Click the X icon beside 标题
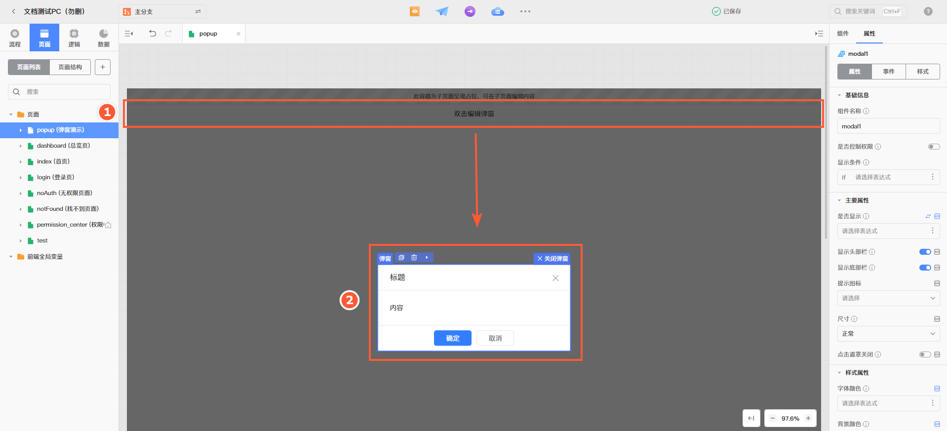This screenshot has height=431, width=947. pos(555,278)
